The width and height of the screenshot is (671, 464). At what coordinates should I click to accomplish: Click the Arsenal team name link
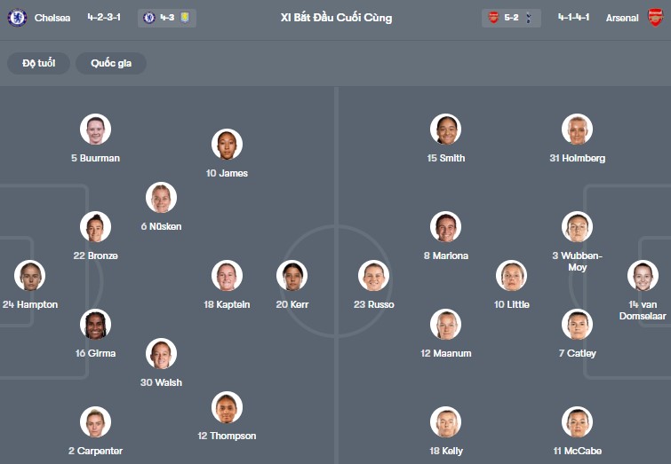pyautogui.click(x=622, y=18)
